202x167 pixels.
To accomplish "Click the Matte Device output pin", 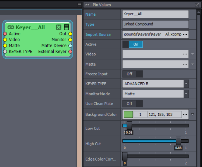I will (x=70, y=46).
